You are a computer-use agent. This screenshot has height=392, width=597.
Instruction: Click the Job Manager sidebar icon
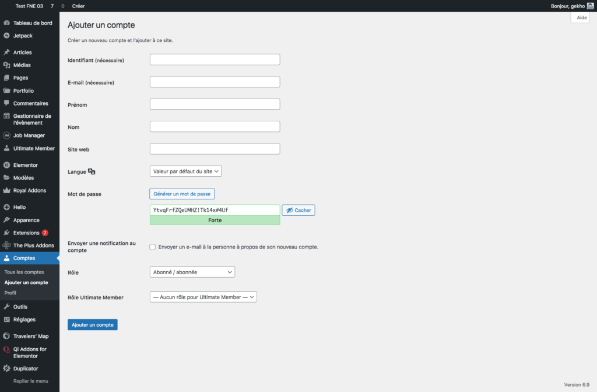click(x=7, y=135)
